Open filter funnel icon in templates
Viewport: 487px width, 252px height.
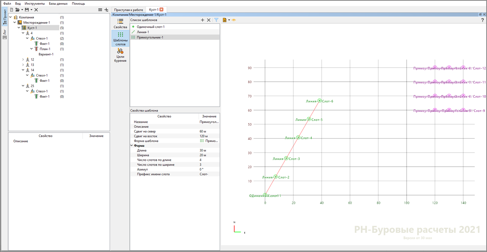tap(217, 20)
